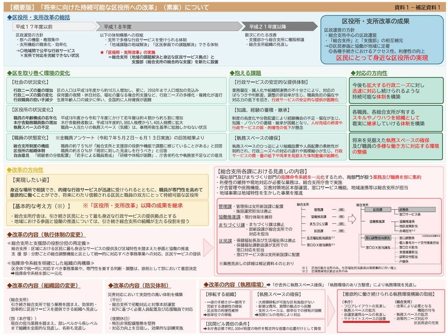Click the underlined まちづくり課 label

(x=232, y=225)
